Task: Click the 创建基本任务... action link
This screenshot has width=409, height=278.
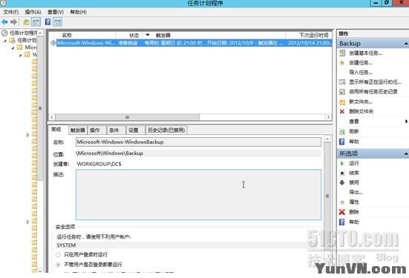Action: pos(366,53)
